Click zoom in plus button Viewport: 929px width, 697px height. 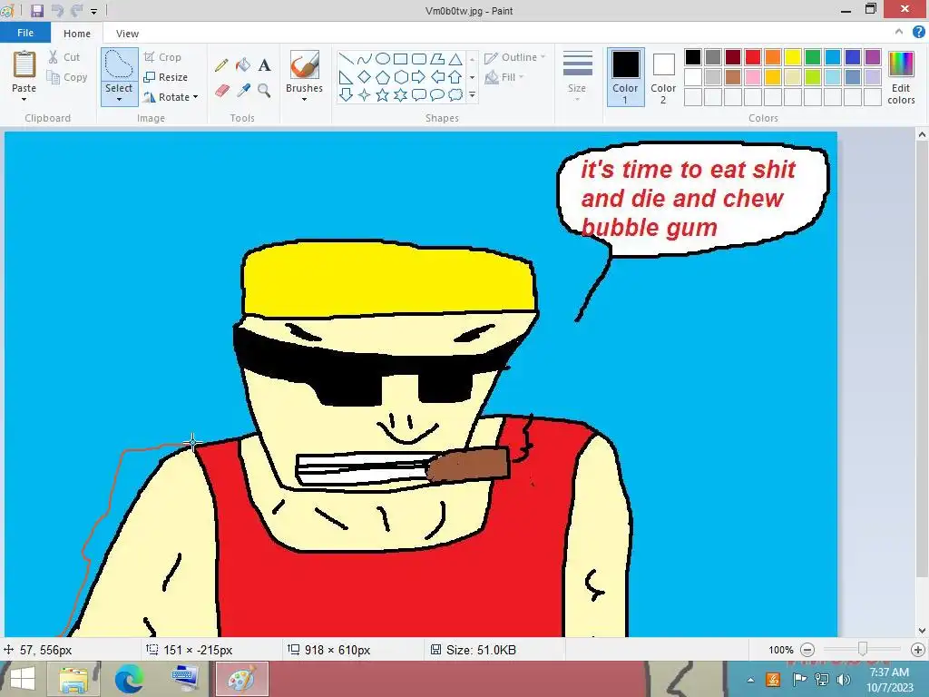(x=918, y=650)
